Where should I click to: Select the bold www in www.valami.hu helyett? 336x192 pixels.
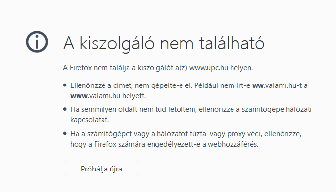click(79, 96)
